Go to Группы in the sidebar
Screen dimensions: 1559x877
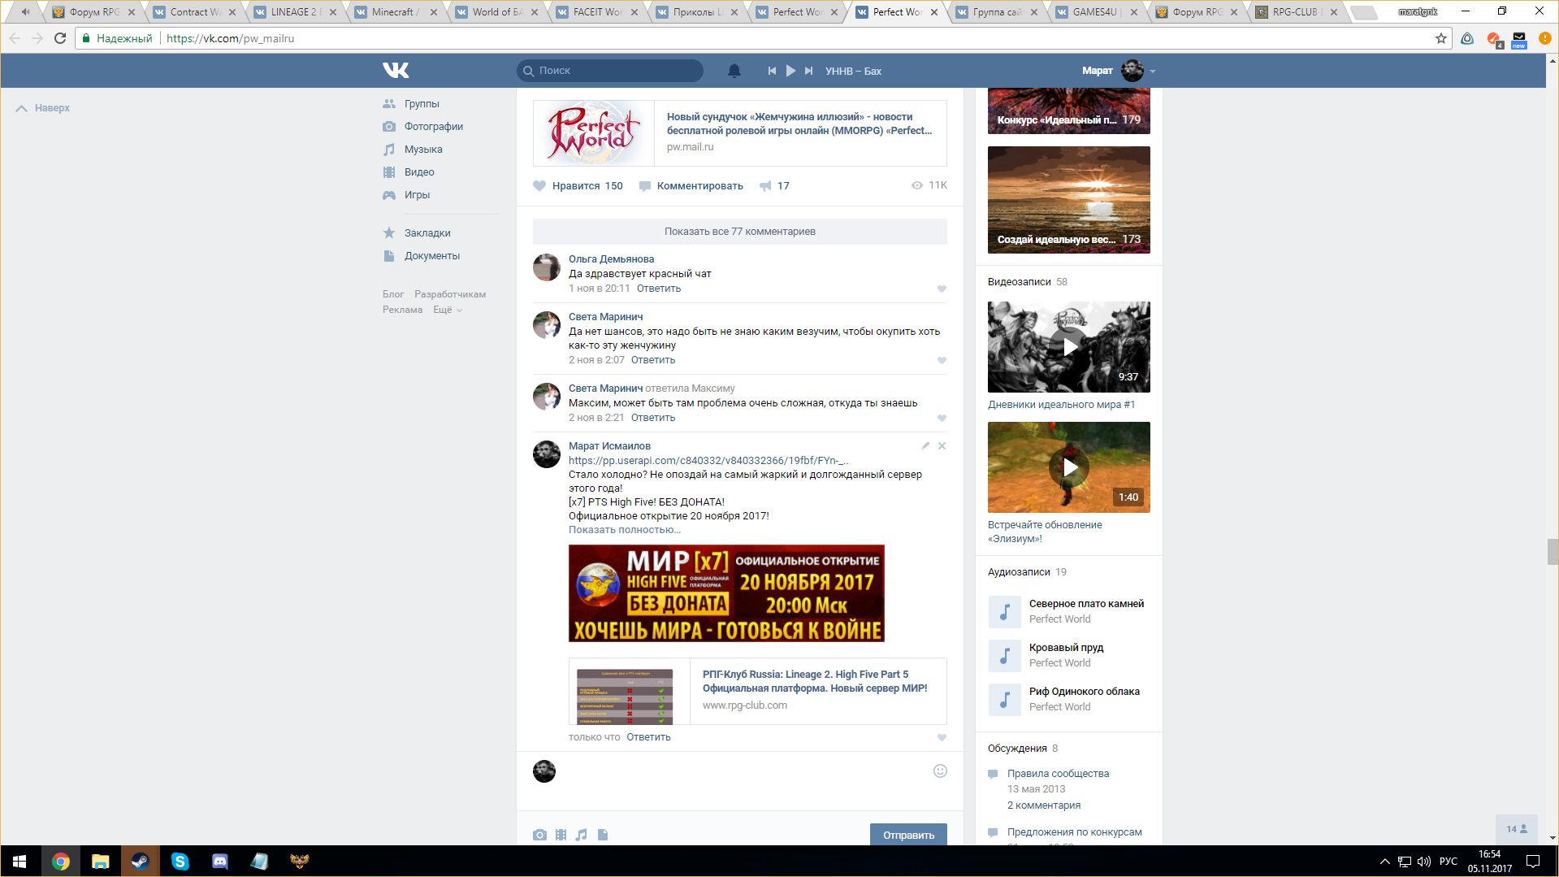pyautogui.click(x=422, y=103)
